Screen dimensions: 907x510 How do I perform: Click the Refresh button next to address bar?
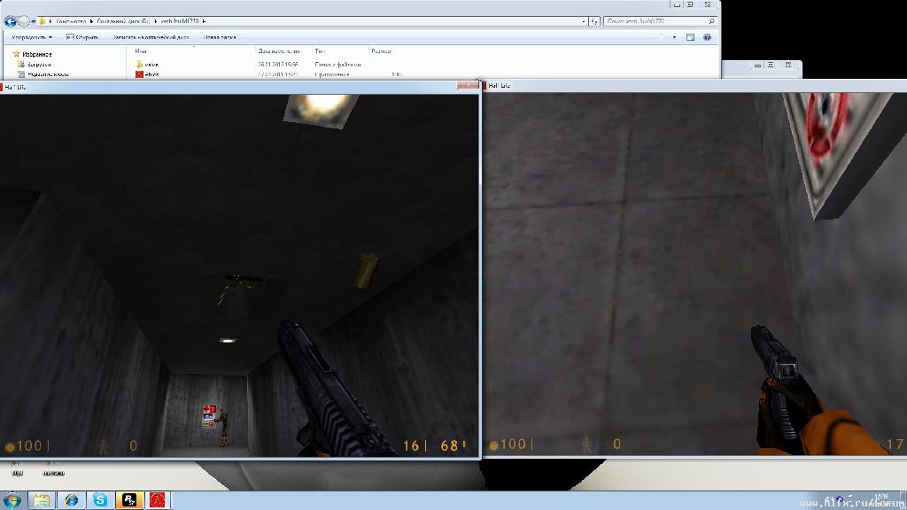pyautogui.click(x=594, y=21)
